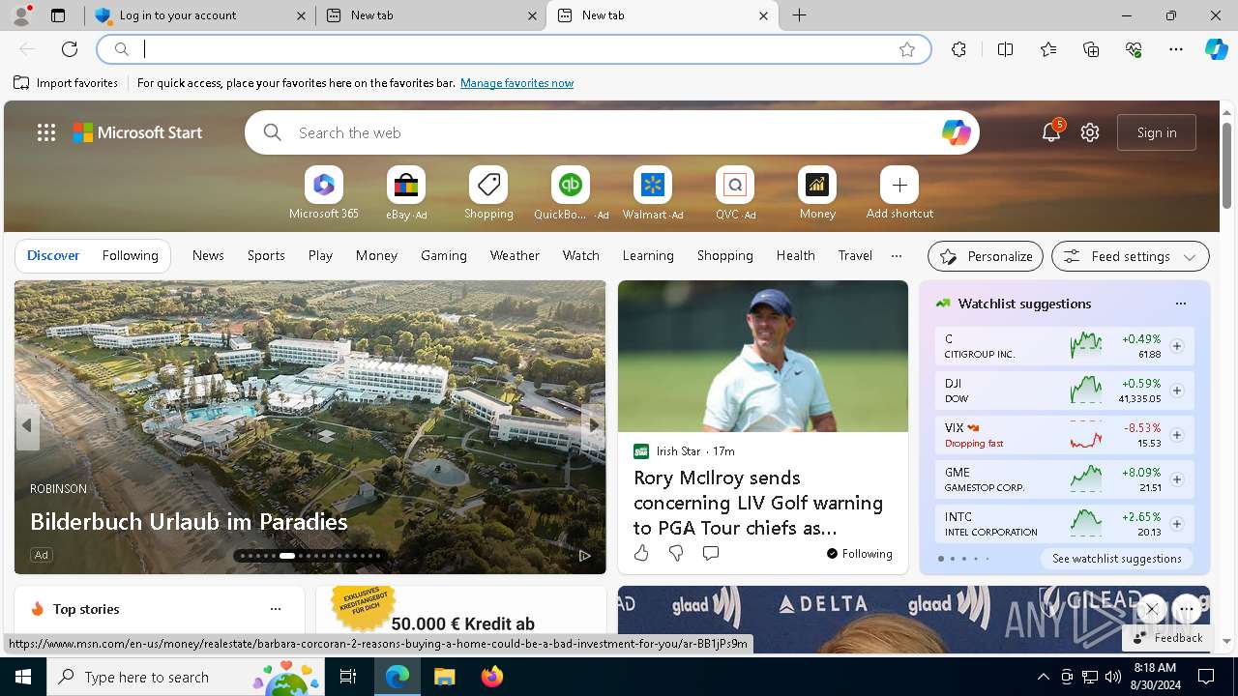Show hidden system tray icons

[x=1043, y=677]
